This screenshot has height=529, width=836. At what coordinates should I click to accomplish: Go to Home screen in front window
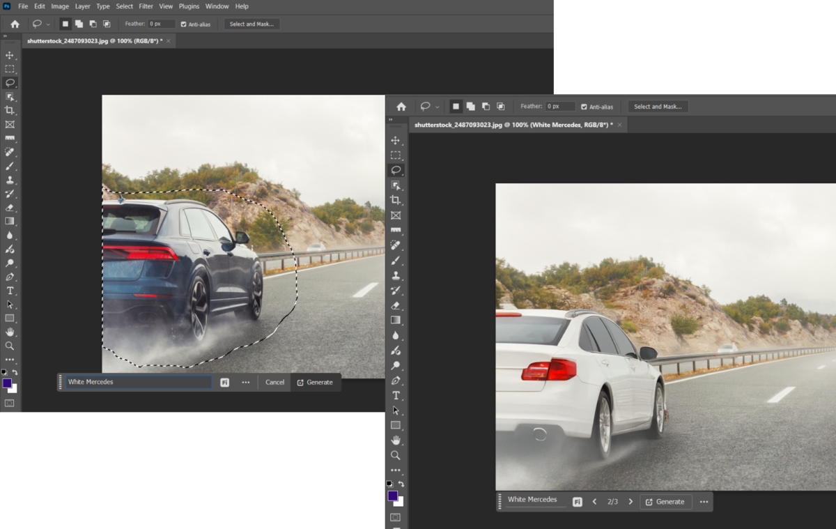(401, 107)
